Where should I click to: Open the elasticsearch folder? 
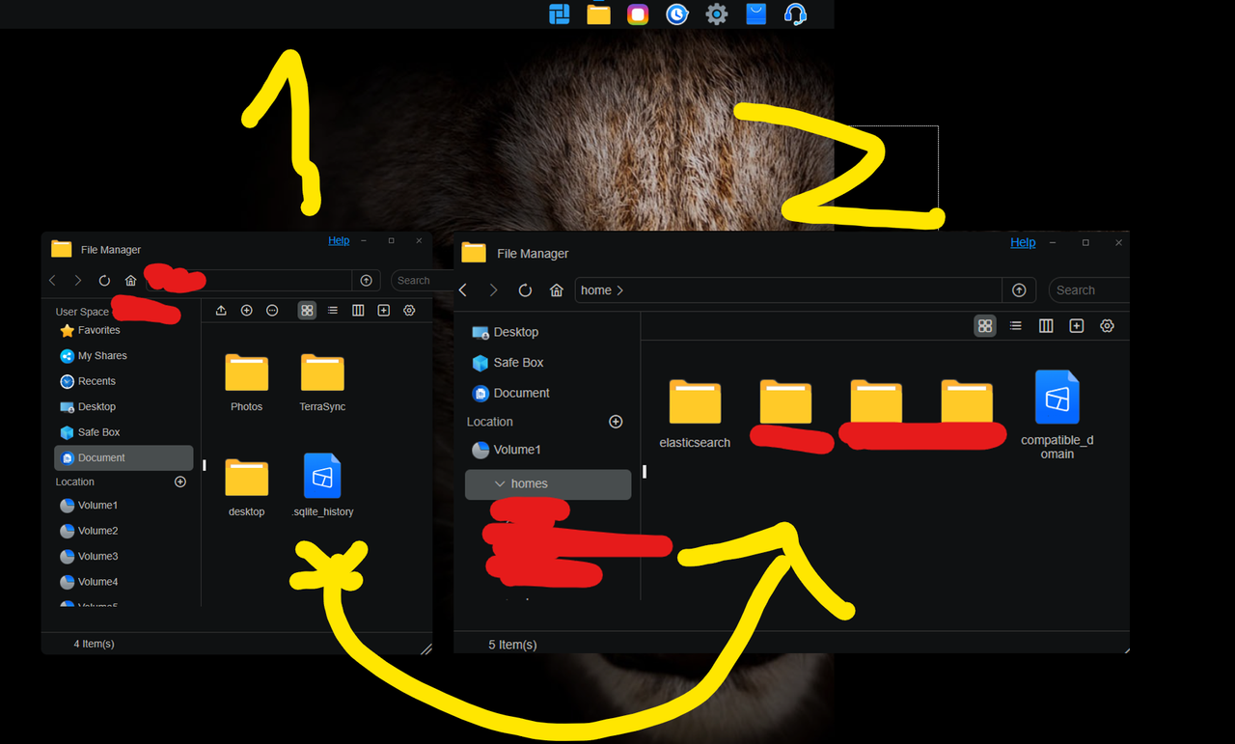pyautogui.click(x=695, y=400)
